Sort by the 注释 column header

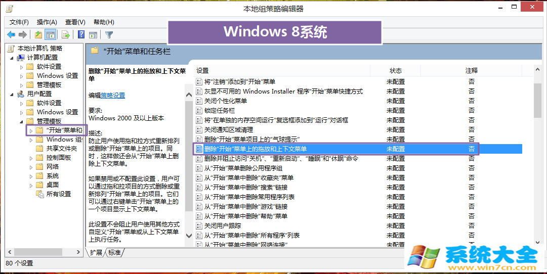pyautogui.click(x=471, y=70)
